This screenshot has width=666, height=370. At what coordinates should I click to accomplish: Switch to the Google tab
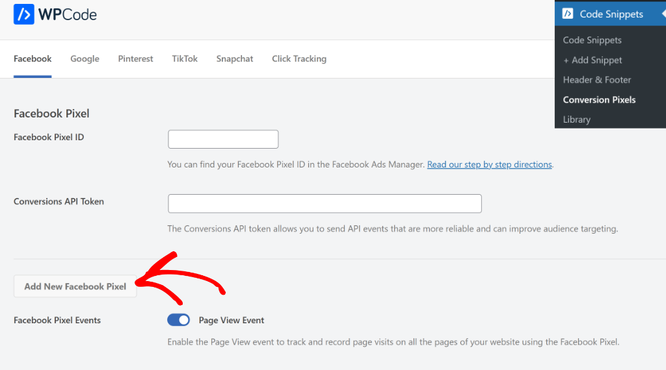click(x=85, y=59)
